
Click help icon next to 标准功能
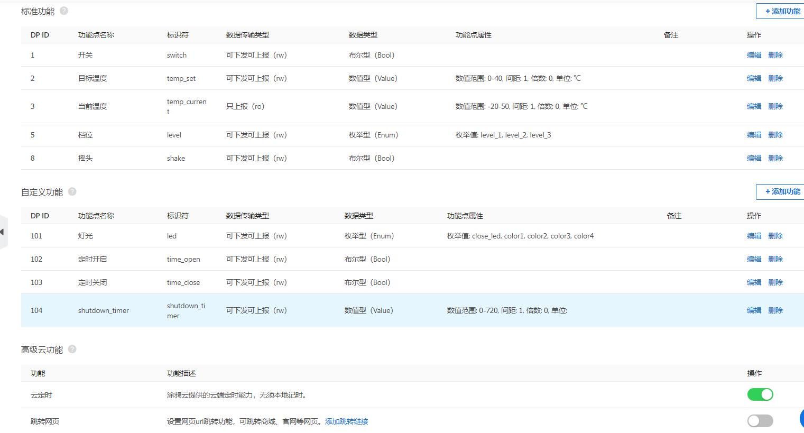coord(64,11)
